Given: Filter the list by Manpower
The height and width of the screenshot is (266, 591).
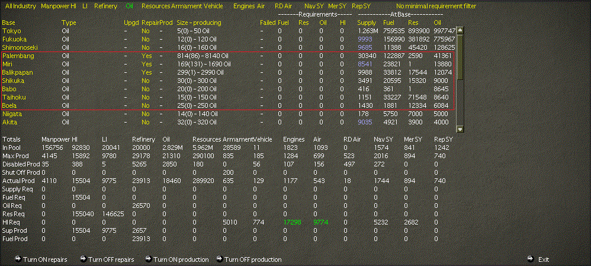Looking at the screenshot, I should click(x=55, y=7).
